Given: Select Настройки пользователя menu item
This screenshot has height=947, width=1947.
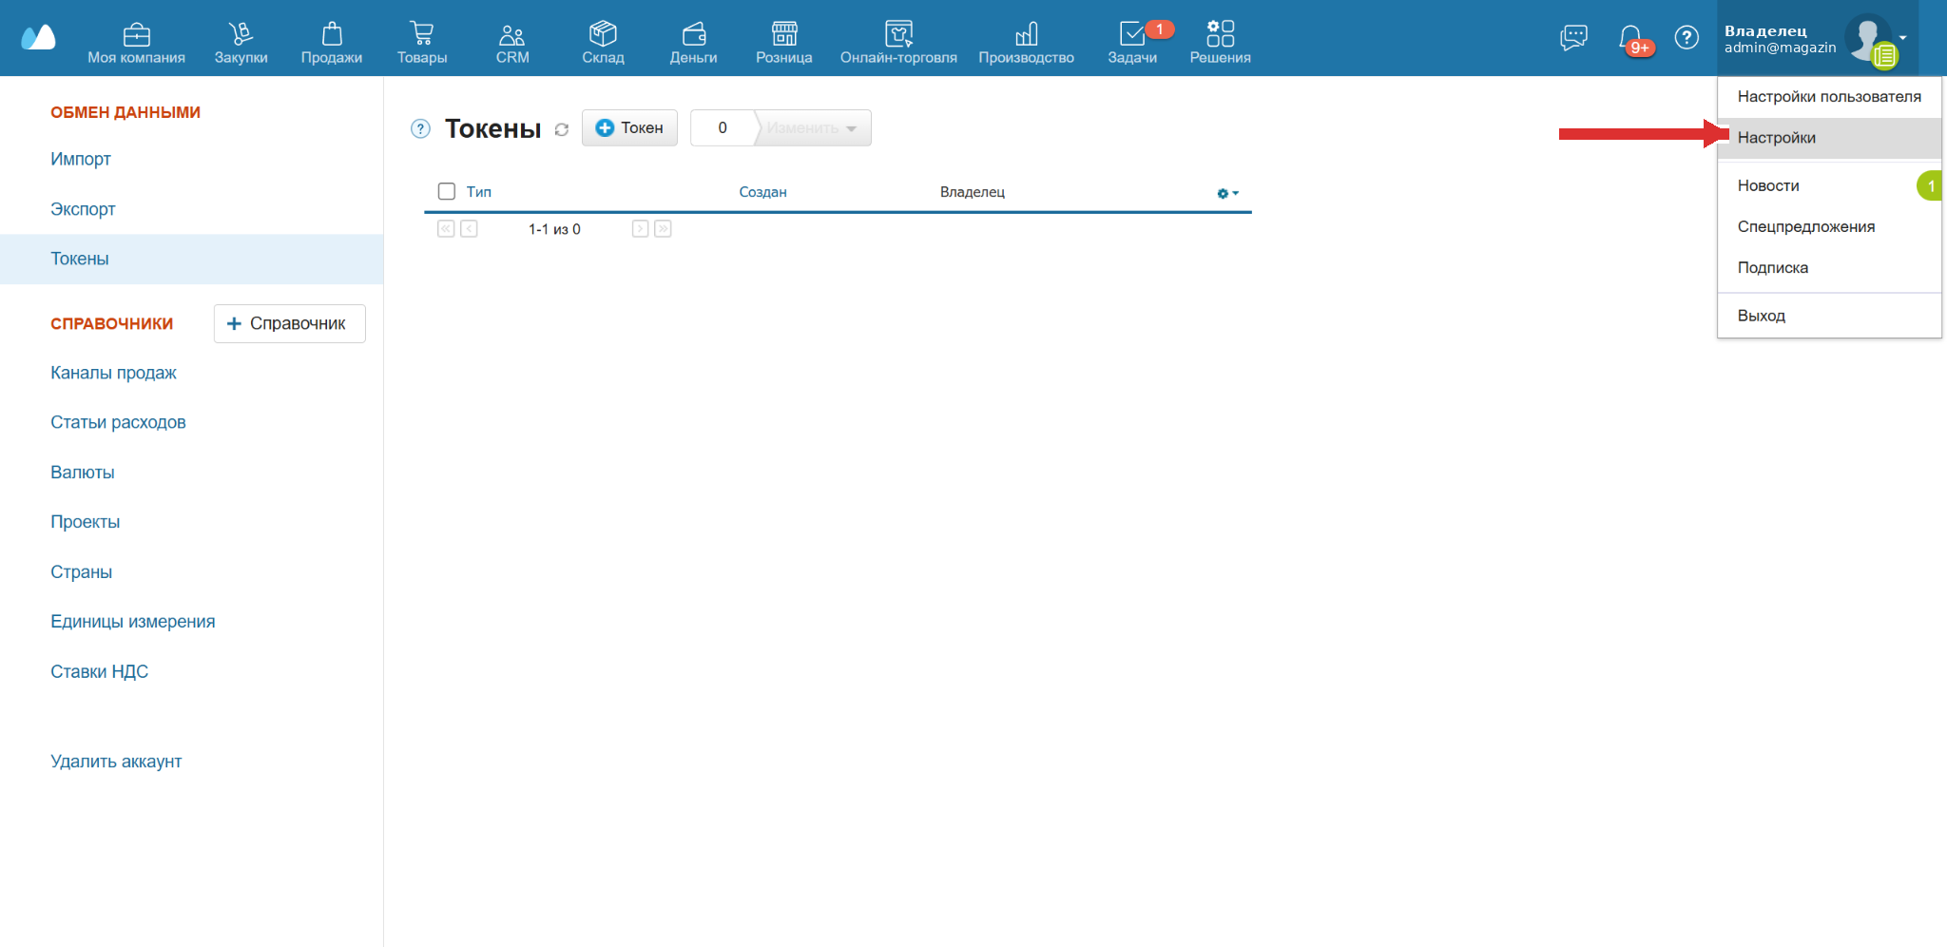Looking at the screenshot, I should (x=1829, y=97).
